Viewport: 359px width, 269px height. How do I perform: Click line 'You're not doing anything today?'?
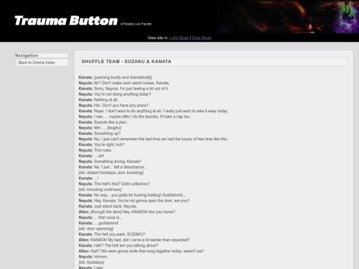pos(122,94)
